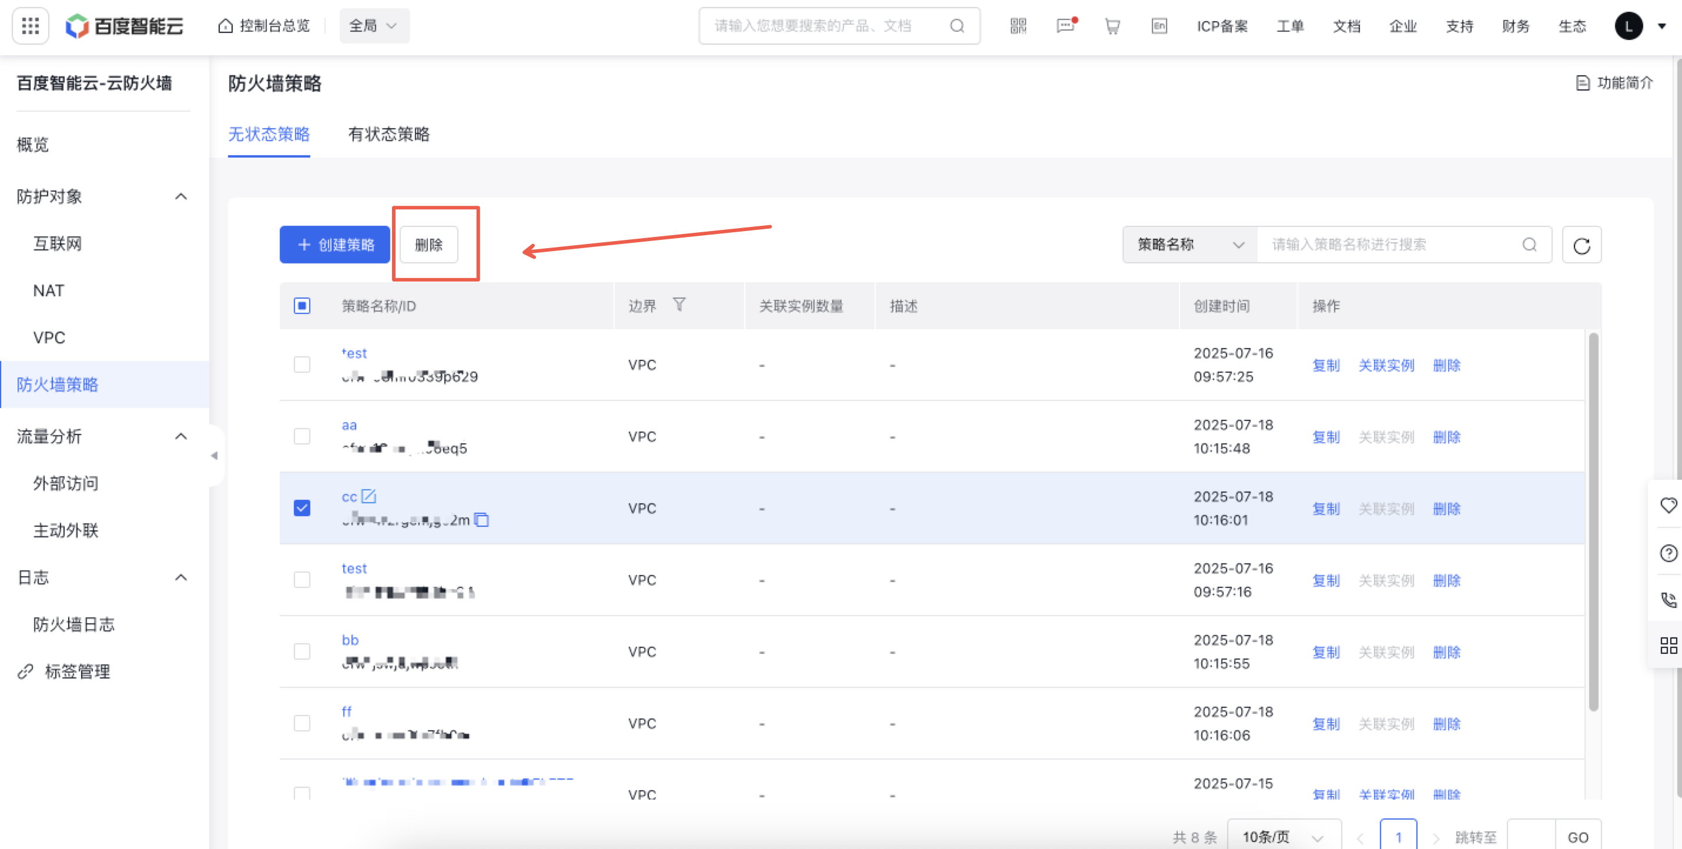
Task: Switch to the 有状态策略 tab
Action: (x=388, y=135)
